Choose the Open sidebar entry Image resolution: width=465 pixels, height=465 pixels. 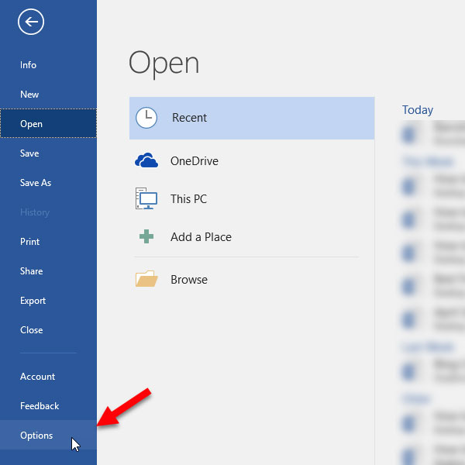48,123
